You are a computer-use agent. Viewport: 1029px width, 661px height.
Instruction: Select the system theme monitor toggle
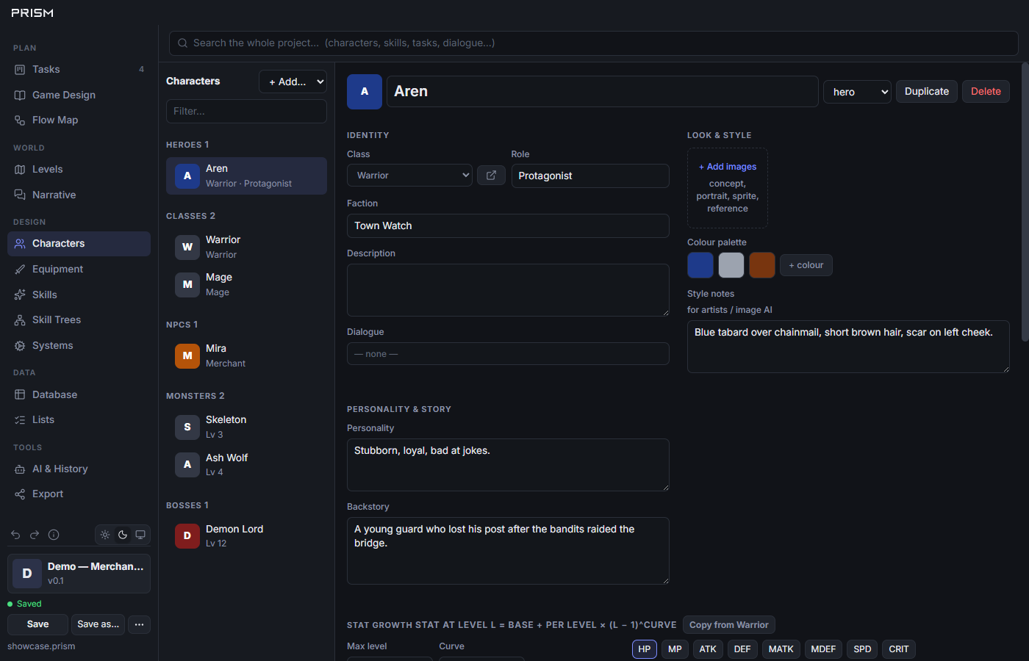coord(140,535)
